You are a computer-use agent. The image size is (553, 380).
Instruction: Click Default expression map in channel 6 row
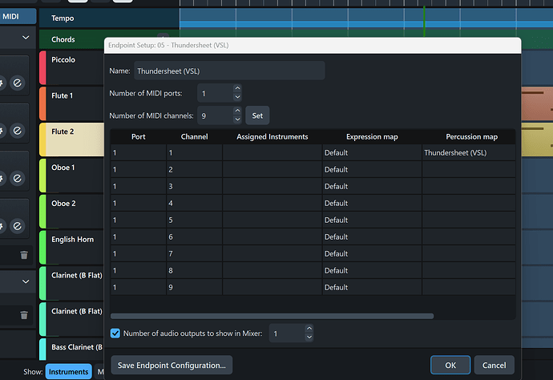click(372, 236)
